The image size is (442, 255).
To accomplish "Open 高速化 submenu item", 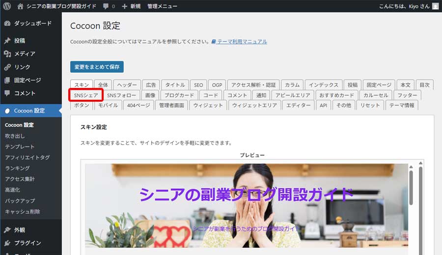I will coord(12,190).
